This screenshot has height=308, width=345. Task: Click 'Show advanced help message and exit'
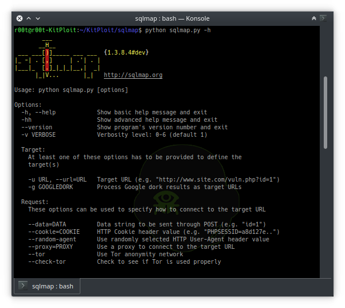coord(157,120)
